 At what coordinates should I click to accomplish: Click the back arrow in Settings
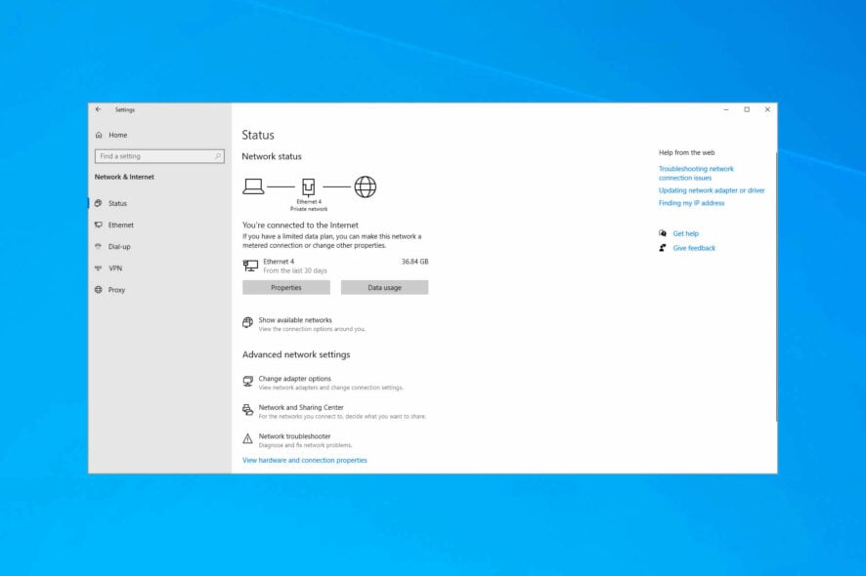[x=99, y=109]
